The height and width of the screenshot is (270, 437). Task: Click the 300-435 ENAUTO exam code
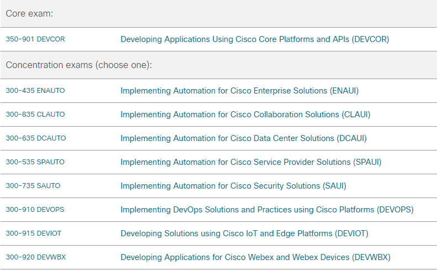(35, 91)
